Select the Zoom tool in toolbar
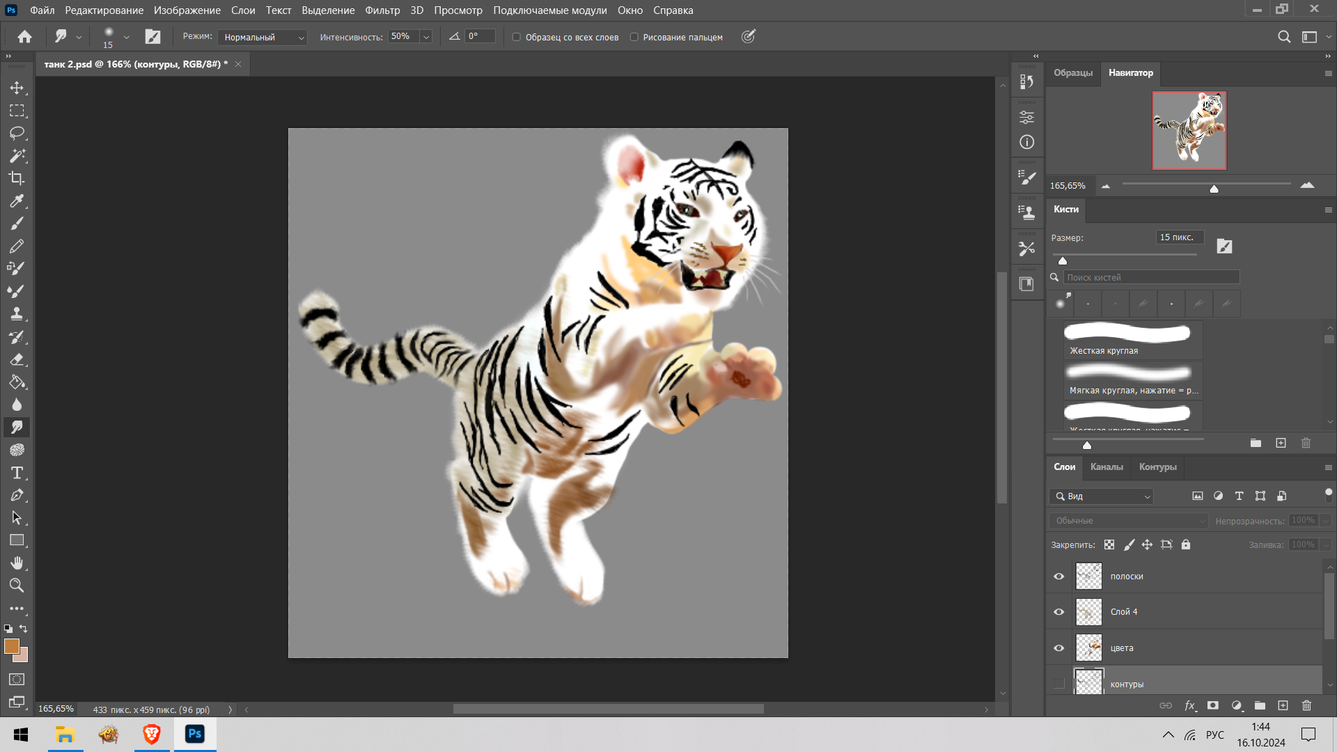 tap(17, 586)
